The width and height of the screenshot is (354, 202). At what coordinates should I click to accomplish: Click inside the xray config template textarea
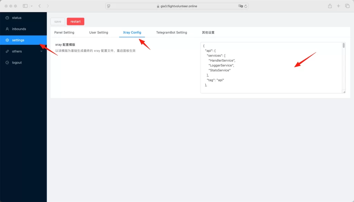pos(273,68)
